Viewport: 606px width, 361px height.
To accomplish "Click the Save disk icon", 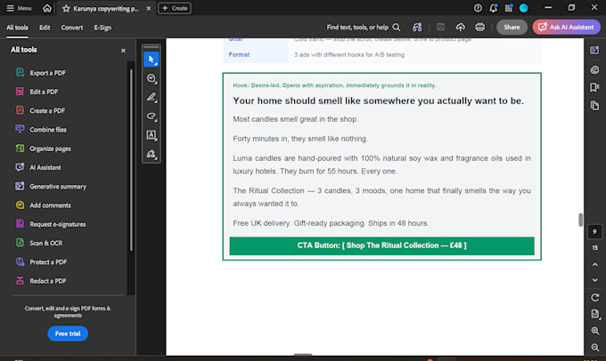I will point(440,27).
